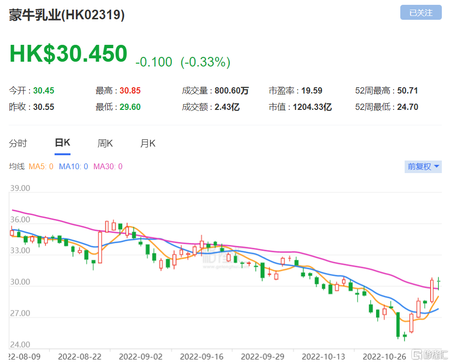Viewport: 451px width, 363px height.
Task: Click the 24.00 price axis label
Action: [x=20, y=344]
